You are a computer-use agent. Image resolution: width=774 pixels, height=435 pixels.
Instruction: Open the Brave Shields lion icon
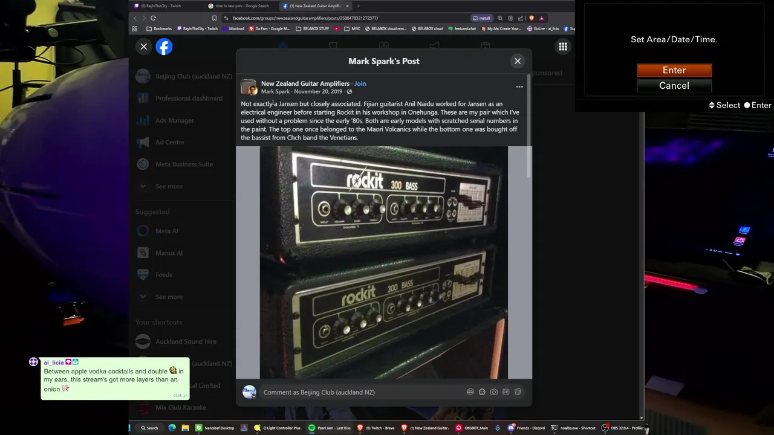532,18
